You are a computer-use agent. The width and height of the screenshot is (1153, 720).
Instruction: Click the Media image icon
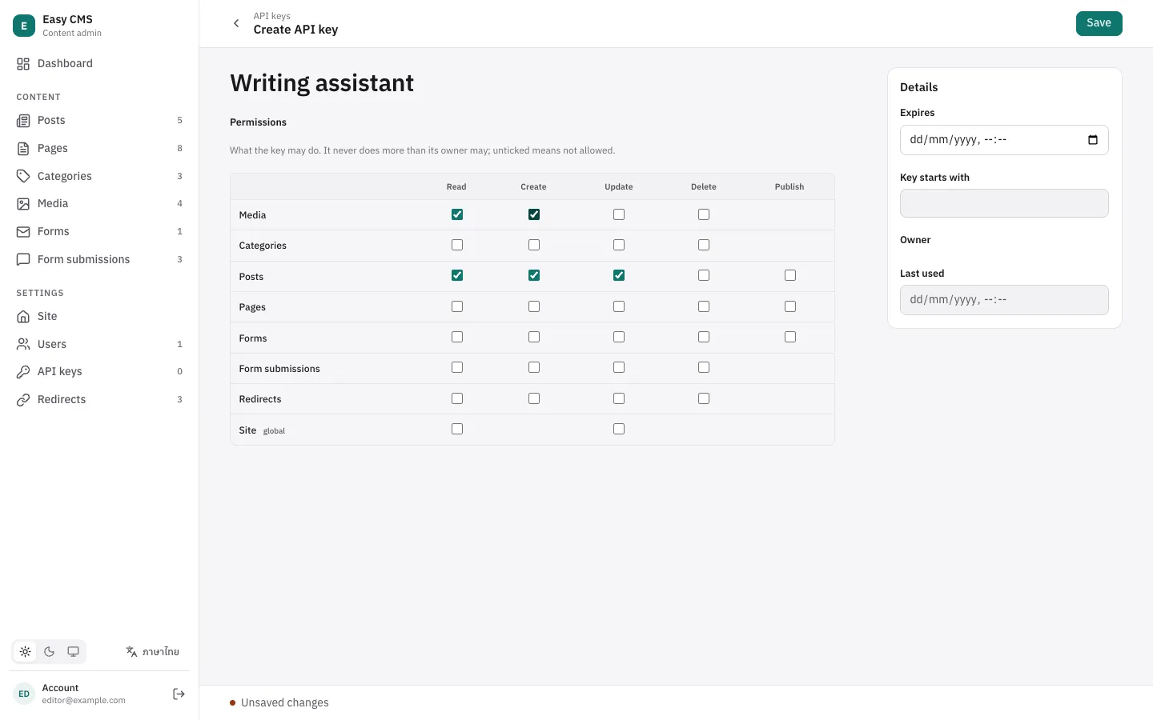pyautogui.click(x=23, y=204)
